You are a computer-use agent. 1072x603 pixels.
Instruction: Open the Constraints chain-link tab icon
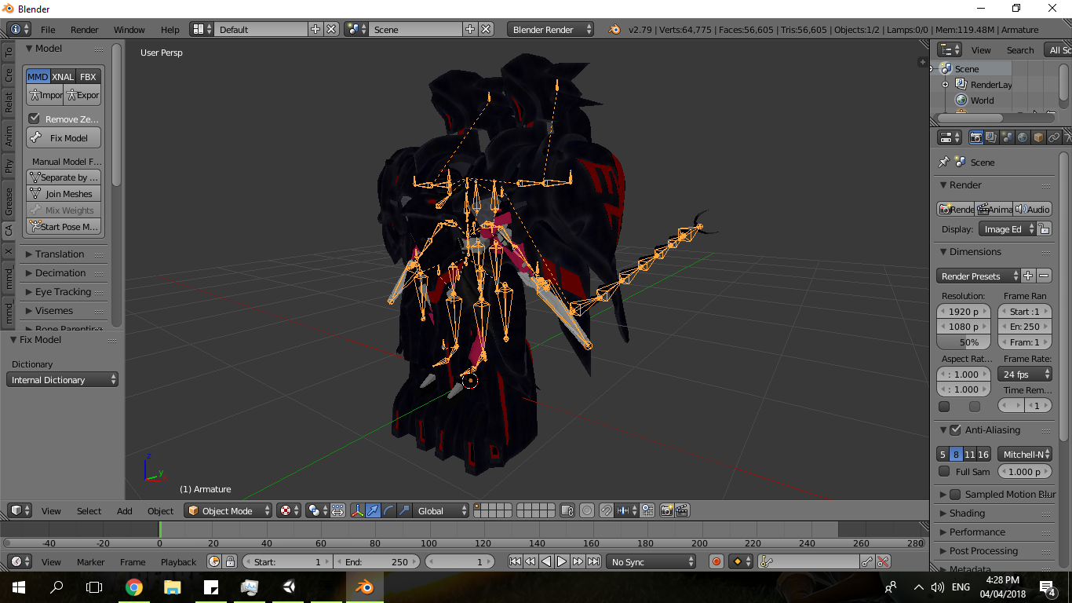click(1054, 137)
